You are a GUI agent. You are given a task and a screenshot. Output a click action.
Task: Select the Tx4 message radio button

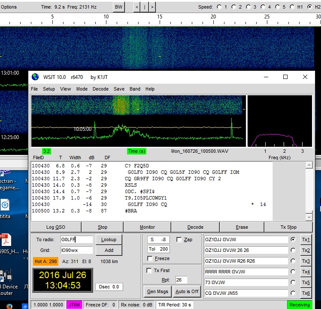click(293, 272)
